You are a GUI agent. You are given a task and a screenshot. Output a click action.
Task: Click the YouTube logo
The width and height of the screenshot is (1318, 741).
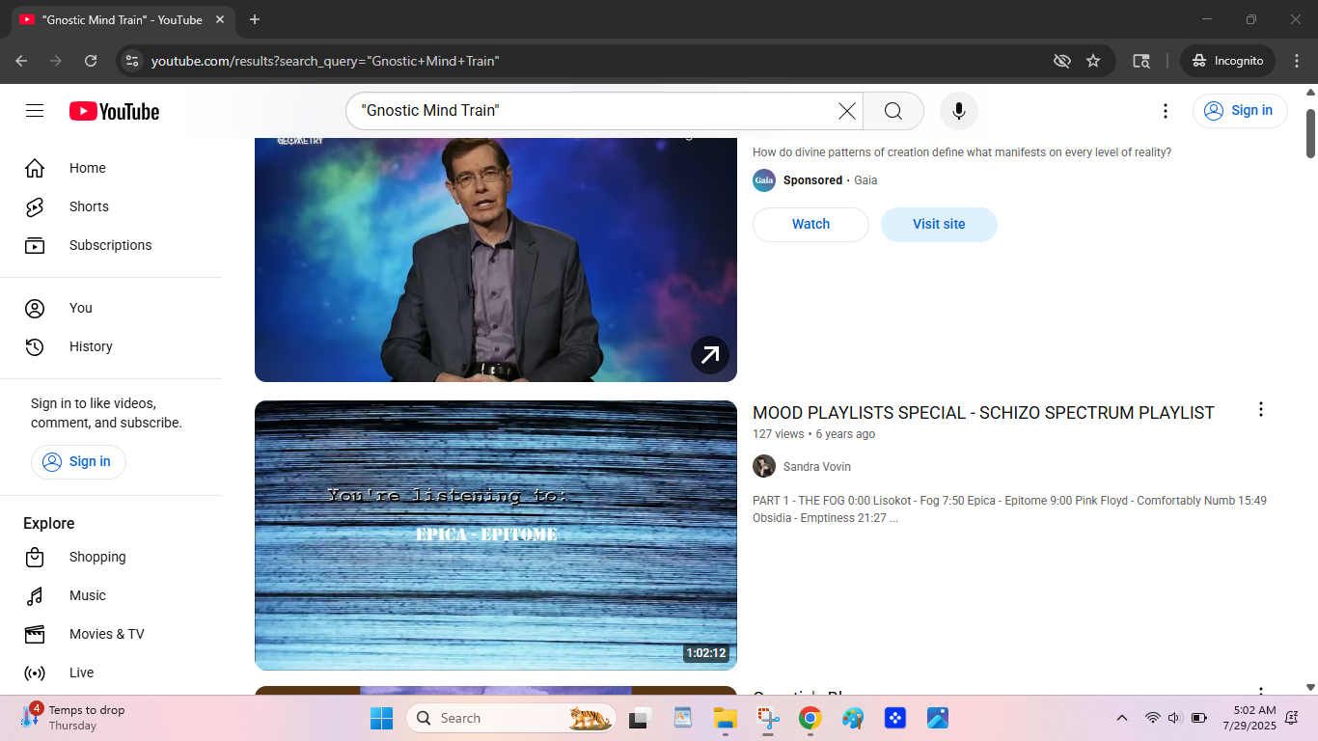(x=114, y=111)
